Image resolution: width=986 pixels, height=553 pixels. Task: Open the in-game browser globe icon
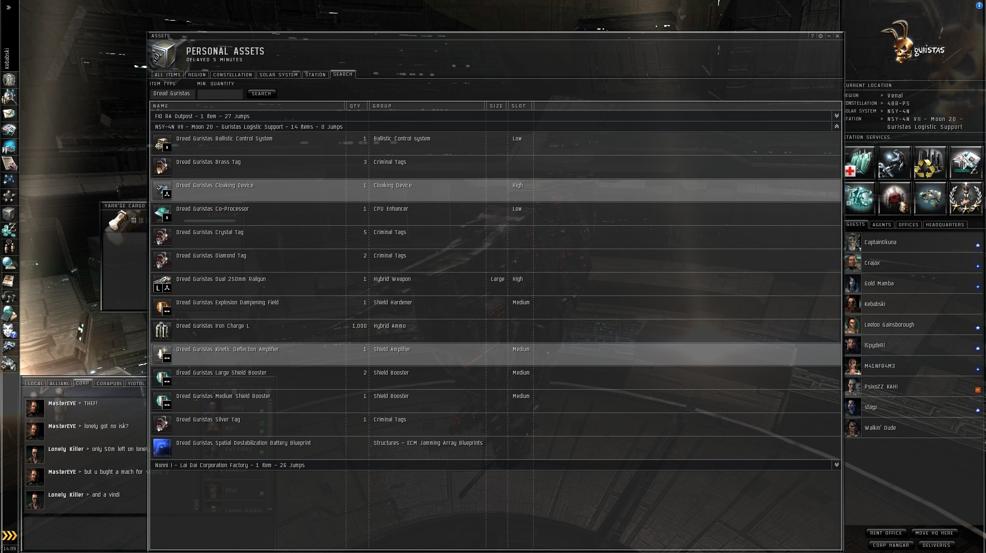tap(9, 264)
